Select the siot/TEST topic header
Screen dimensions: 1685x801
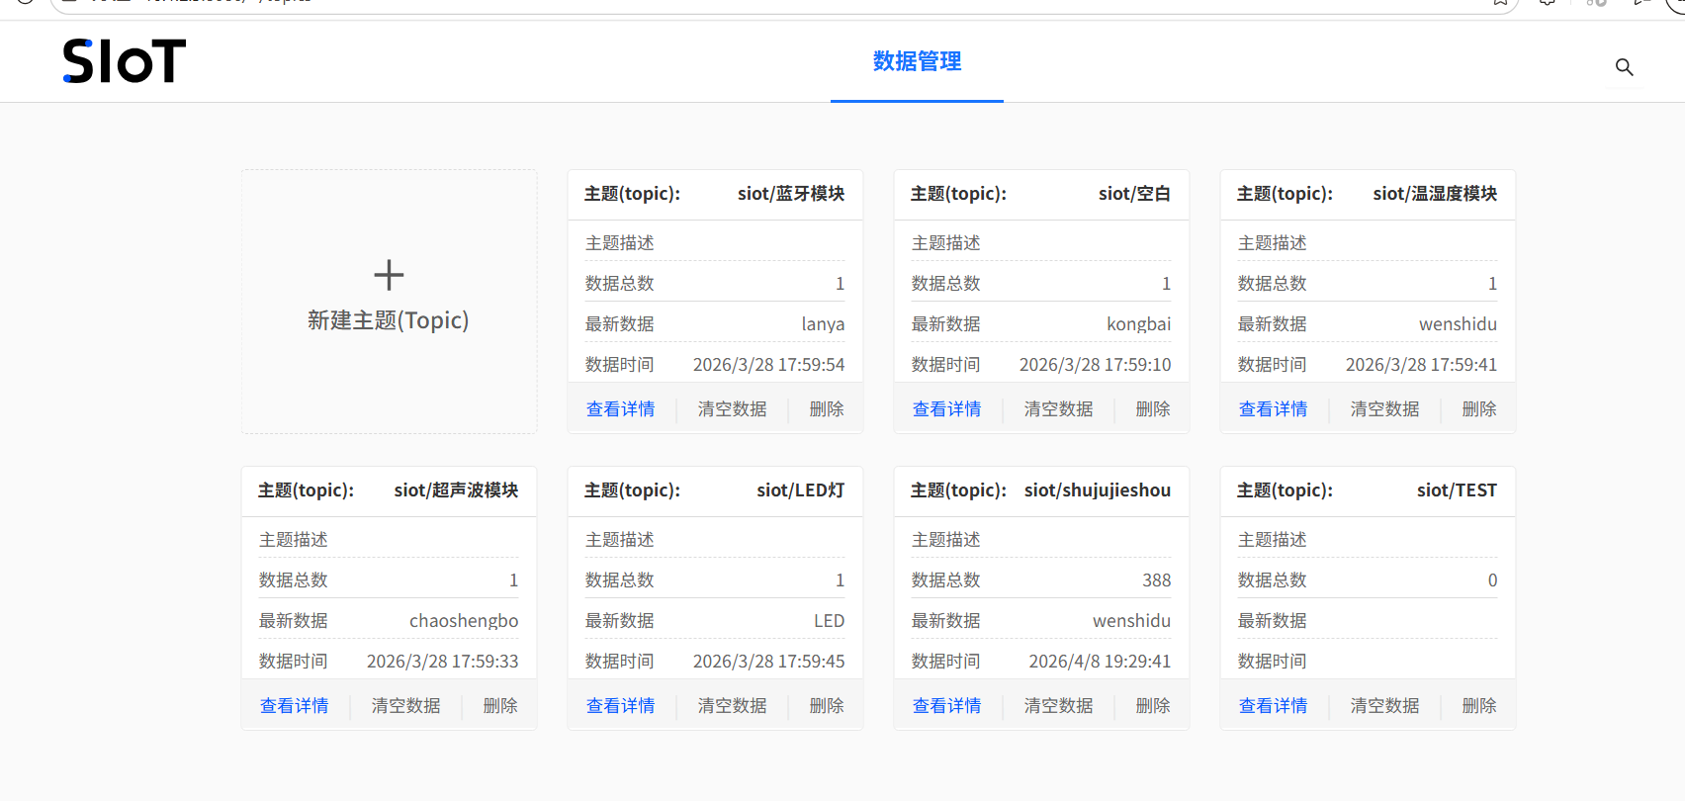1367,490
